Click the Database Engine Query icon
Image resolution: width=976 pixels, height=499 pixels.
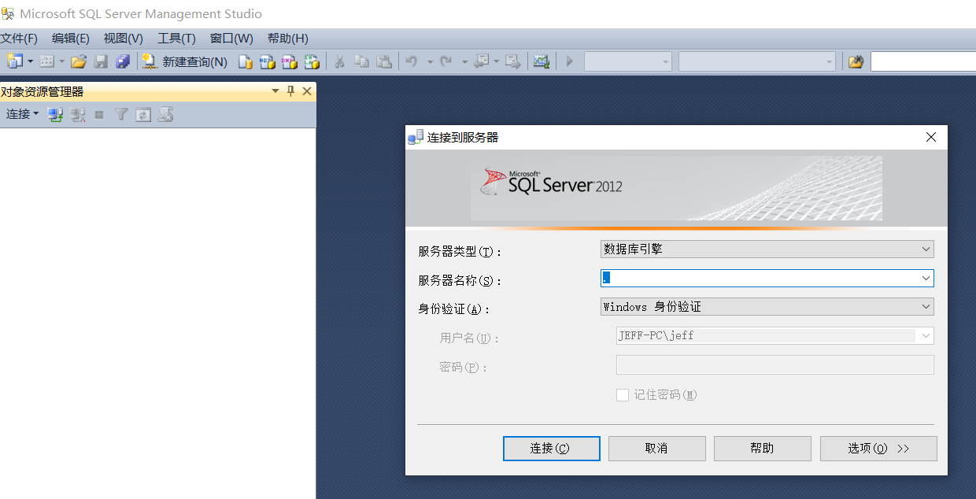pyautogui.click(x=246, y=61)
